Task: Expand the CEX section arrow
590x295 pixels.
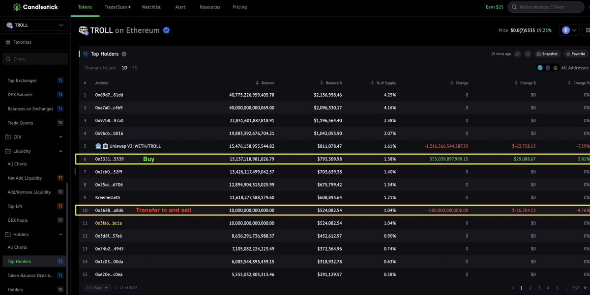Action: click(60, 137)
